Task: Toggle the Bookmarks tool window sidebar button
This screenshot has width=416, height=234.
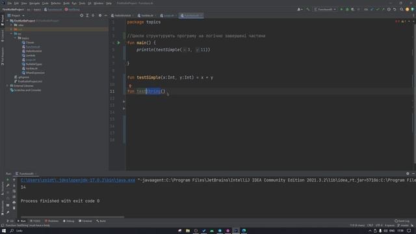Action: point(3,208)
